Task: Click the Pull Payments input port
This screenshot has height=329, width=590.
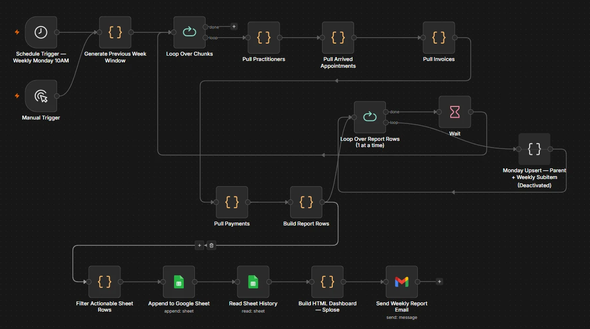Action: click(216, 202)
